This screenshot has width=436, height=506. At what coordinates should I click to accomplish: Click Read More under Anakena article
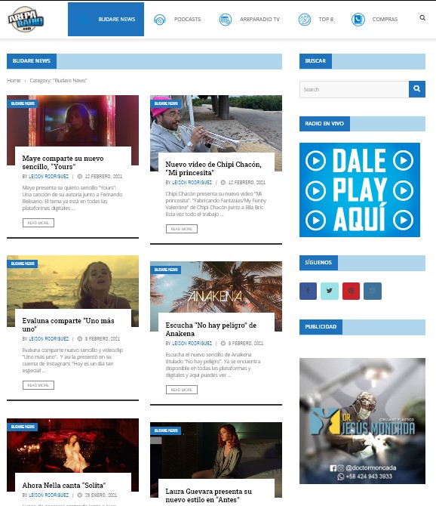(182, 390)
